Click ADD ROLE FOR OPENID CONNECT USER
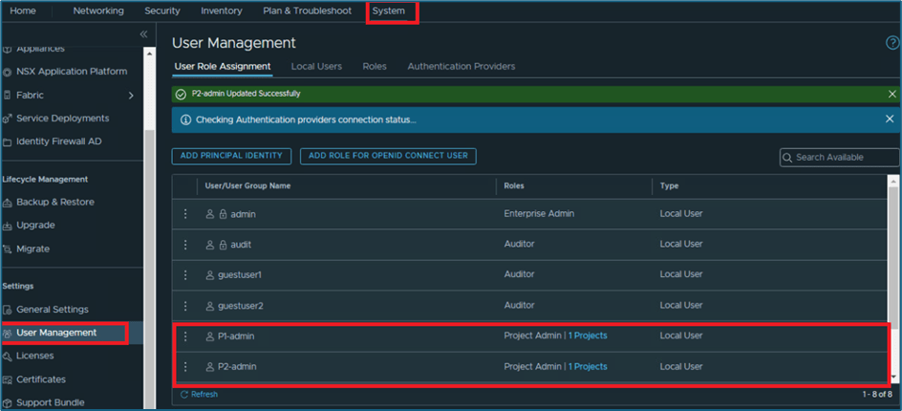 388,156
